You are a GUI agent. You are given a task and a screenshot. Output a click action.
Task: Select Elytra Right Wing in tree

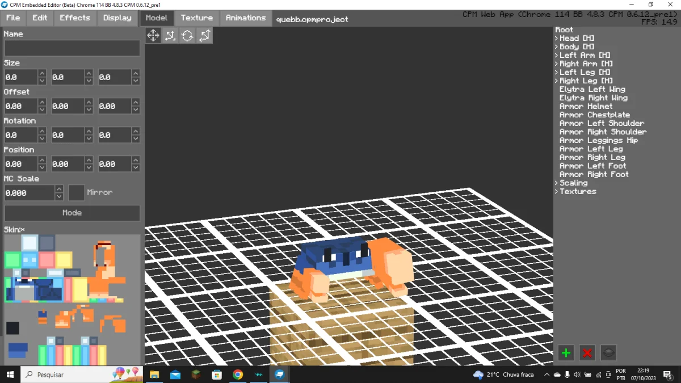pos(594,98)
